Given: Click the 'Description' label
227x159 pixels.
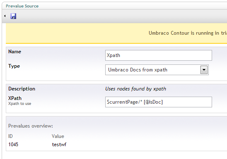Looking at the screenshot, I should click(x=22, y=89).
